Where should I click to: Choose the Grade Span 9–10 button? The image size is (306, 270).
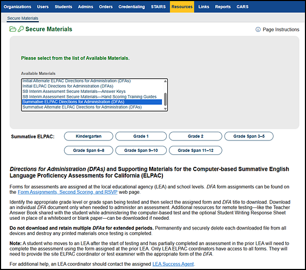[141, 150]
